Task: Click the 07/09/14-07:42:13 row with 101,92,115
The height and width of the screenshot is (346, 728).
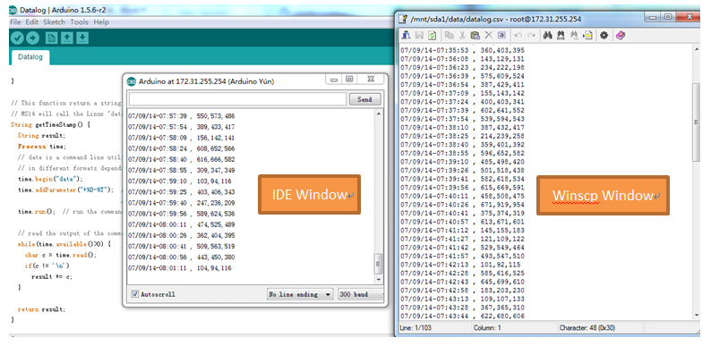Action: (460, 265)
